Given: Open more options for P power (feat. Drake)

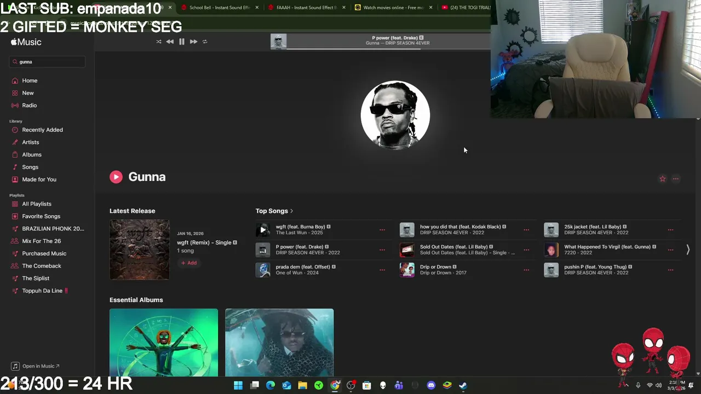Looking at the screenshot, I should point(382,250).
